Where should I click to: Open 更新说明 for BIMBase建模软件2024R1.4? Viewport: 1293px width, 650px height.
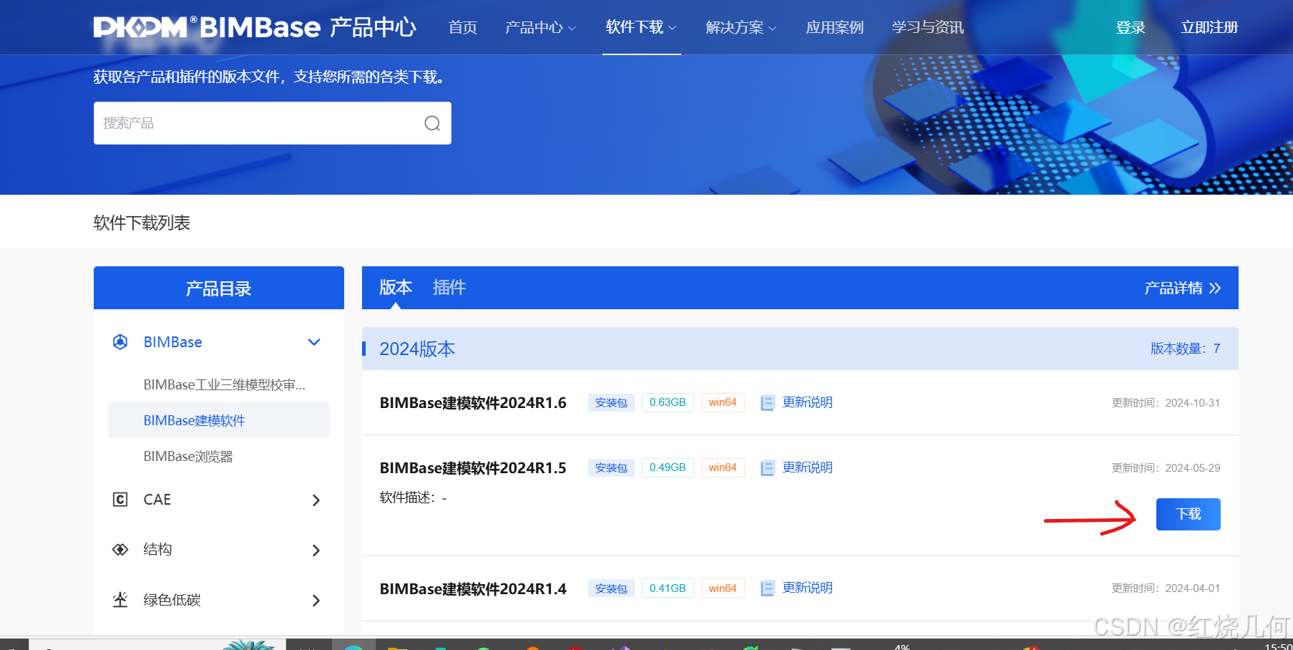[807, 588]
